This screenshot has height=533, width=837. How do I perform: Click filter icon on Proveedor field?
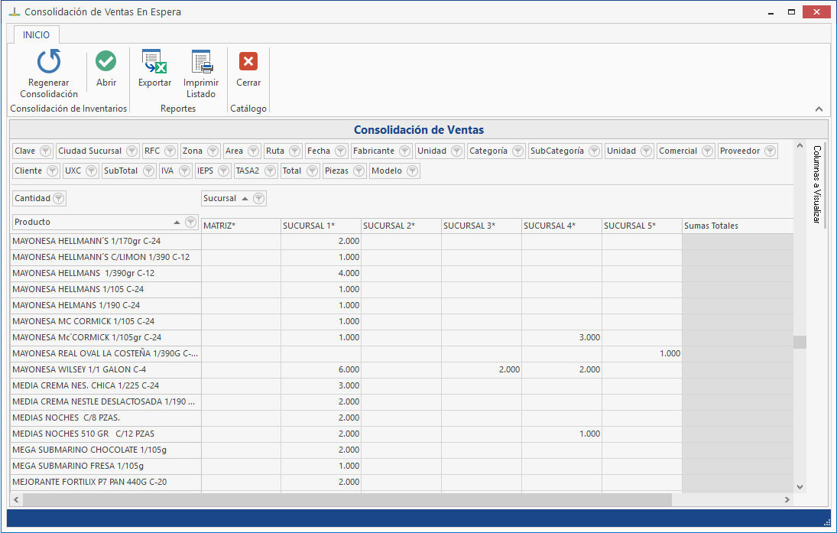point(770,151)
